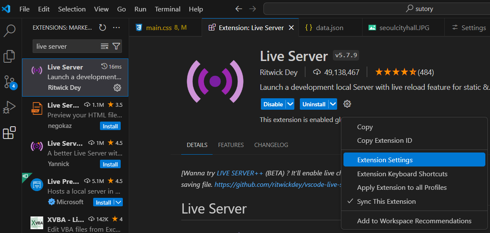
Task: Go back using the navigation arrow
Action: 239,9
